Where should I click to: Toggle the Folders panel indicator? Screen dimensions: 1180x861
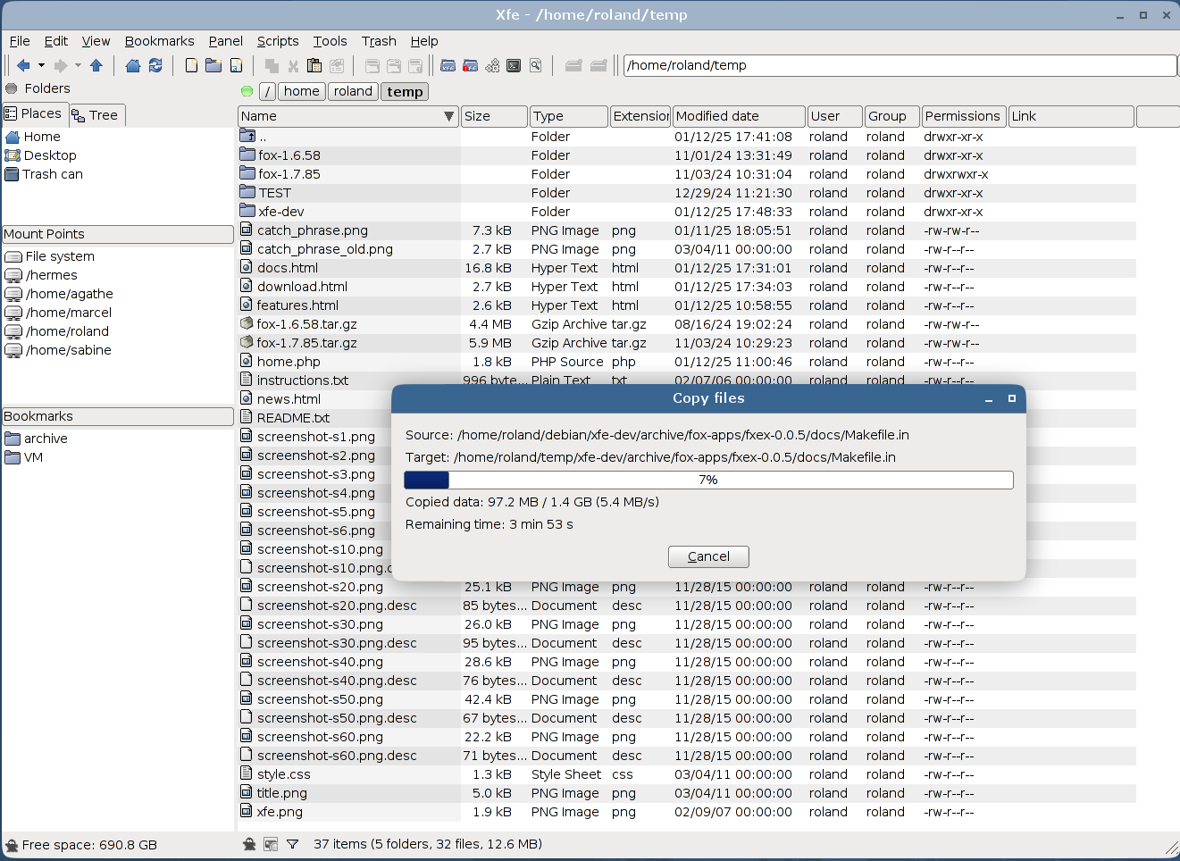(x=12, y=88)
